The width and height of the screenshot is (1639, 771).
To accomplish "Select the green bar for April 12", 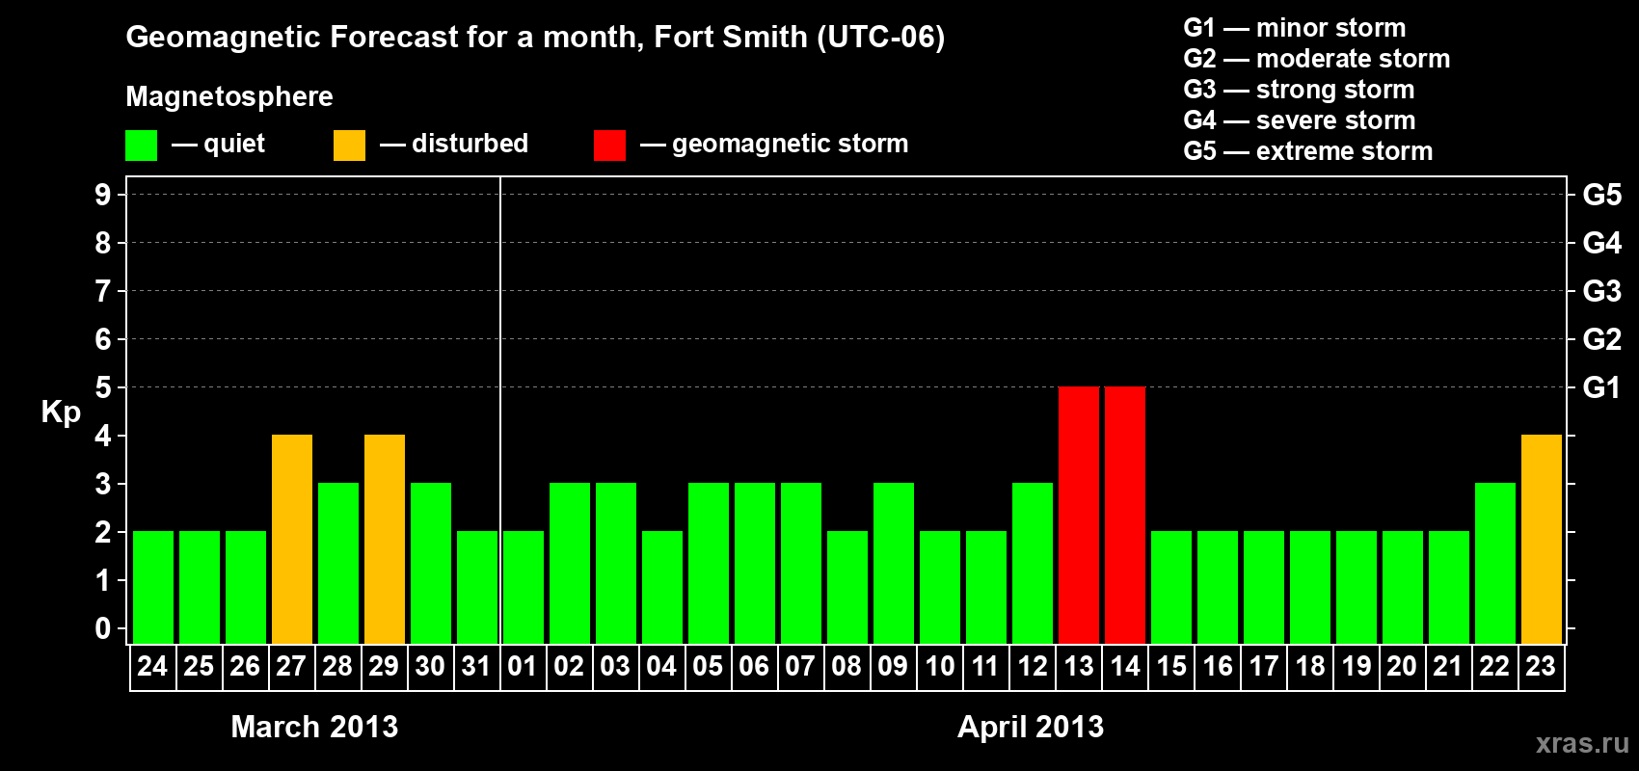I will (x=1033, y=563).
